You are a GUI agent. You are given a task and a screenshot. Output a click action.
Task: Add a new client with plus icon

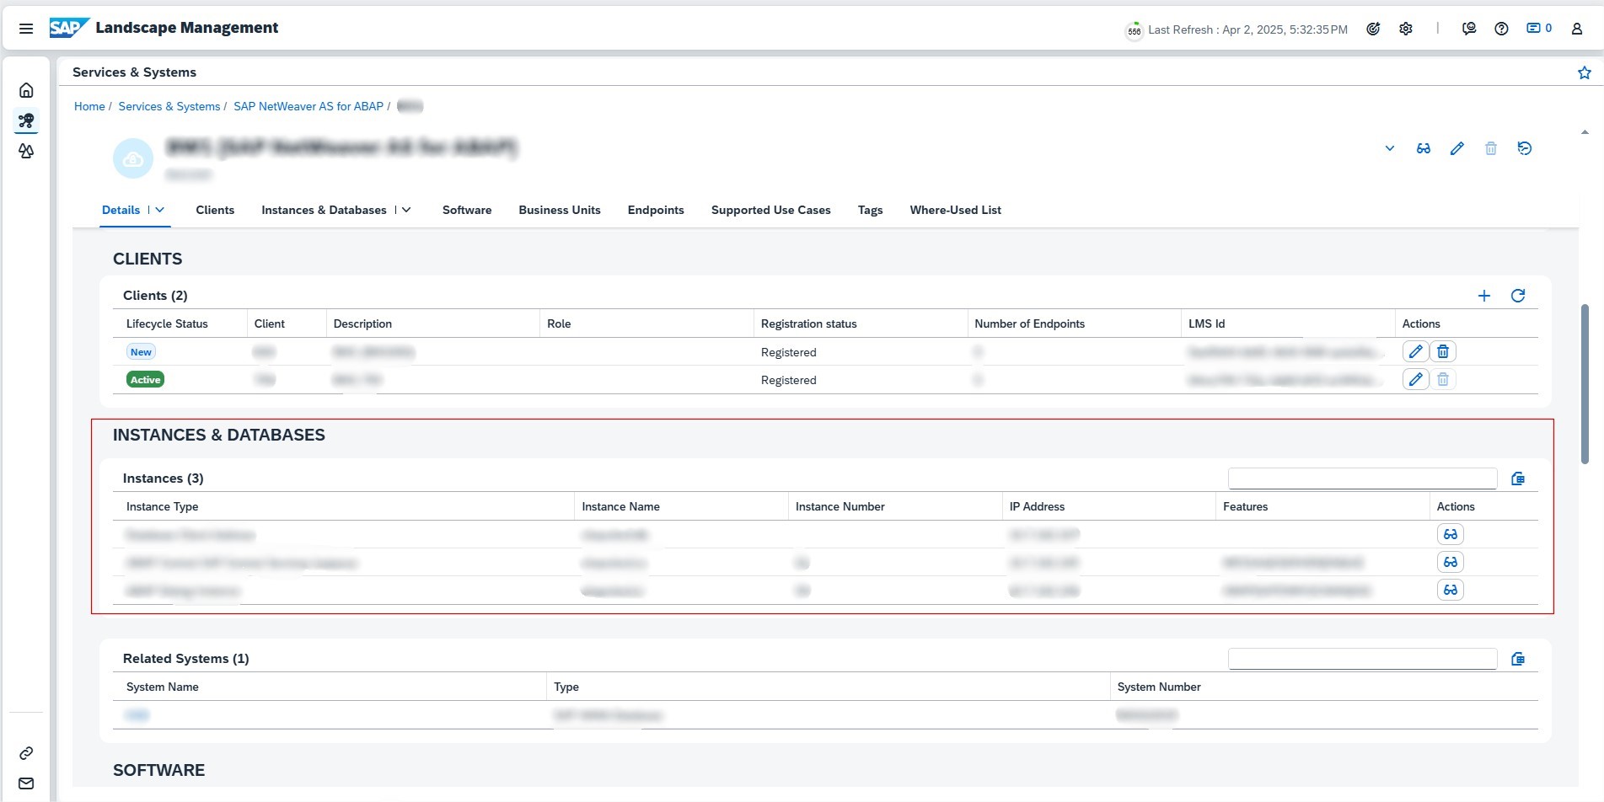[1483, 296]
